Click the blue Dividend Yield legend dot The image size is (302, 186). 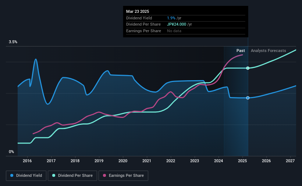click(12, 175)
